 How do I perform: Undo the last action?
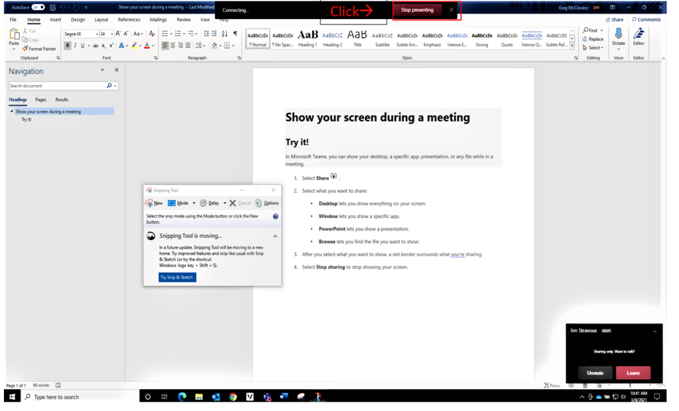(x=63, y=7)
